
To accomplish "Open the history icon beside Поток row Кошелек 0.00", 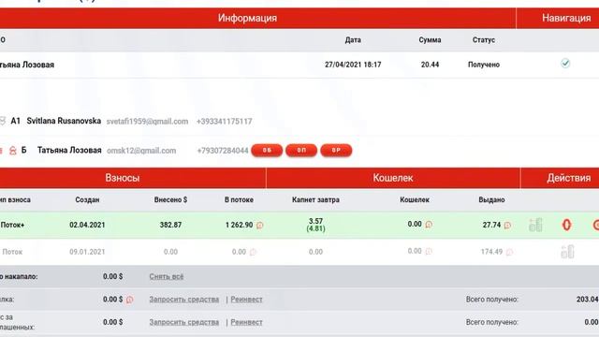I will 429,251.
